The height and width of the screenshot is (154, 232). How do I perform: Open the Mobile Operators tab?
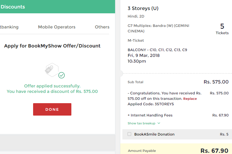pos(57,27)
